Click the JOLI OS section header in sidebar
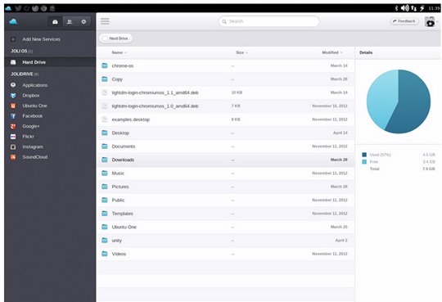Viewport: 442px width, 302px height. point(22,51)
